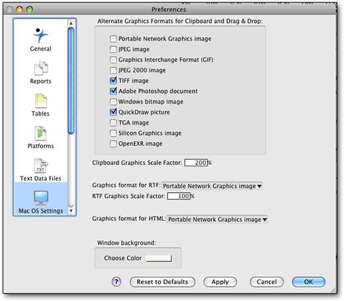Disable the QuickDraw picture checkbox

click(113, 112)
